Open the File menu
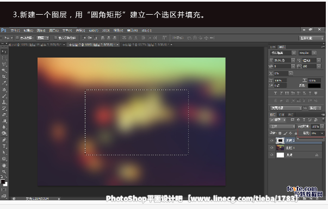328x209 pixels. point(15,30)
